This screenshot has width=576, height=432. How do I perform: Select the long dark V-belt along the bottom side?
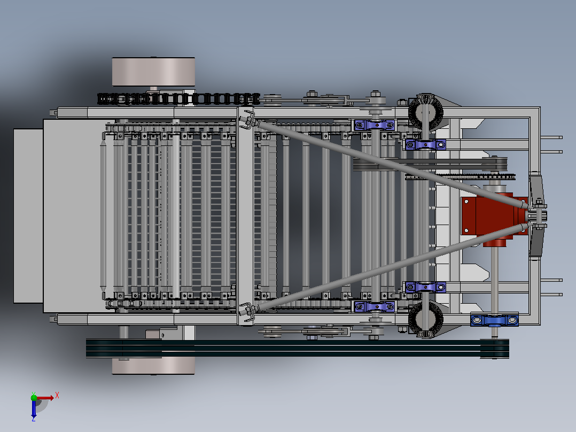tap(297, 349)
